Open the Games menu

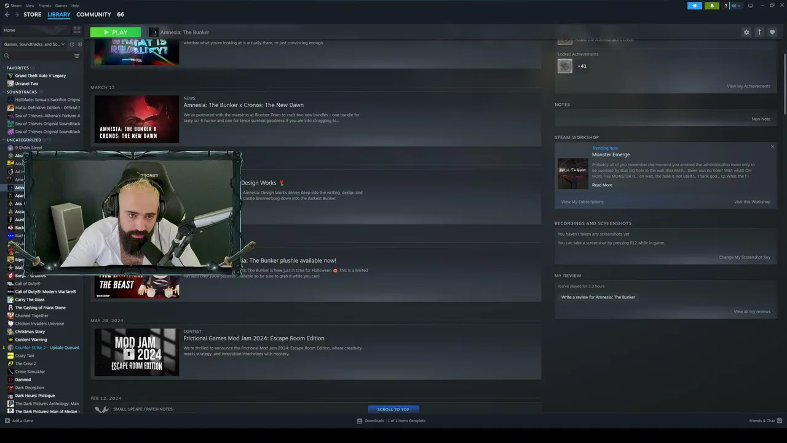pyautogui.click(x=61, y=6)
